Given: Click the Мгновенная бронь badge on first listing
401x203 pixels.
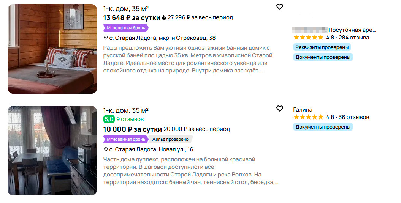Looking at the screenshot, I should [125, 28].
